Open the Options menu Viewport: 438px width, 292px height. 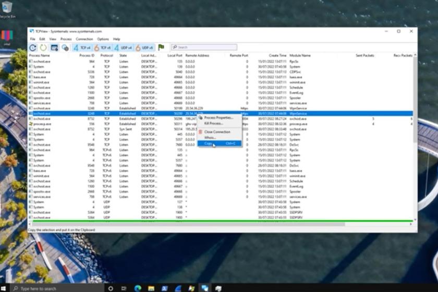[103, 39]
